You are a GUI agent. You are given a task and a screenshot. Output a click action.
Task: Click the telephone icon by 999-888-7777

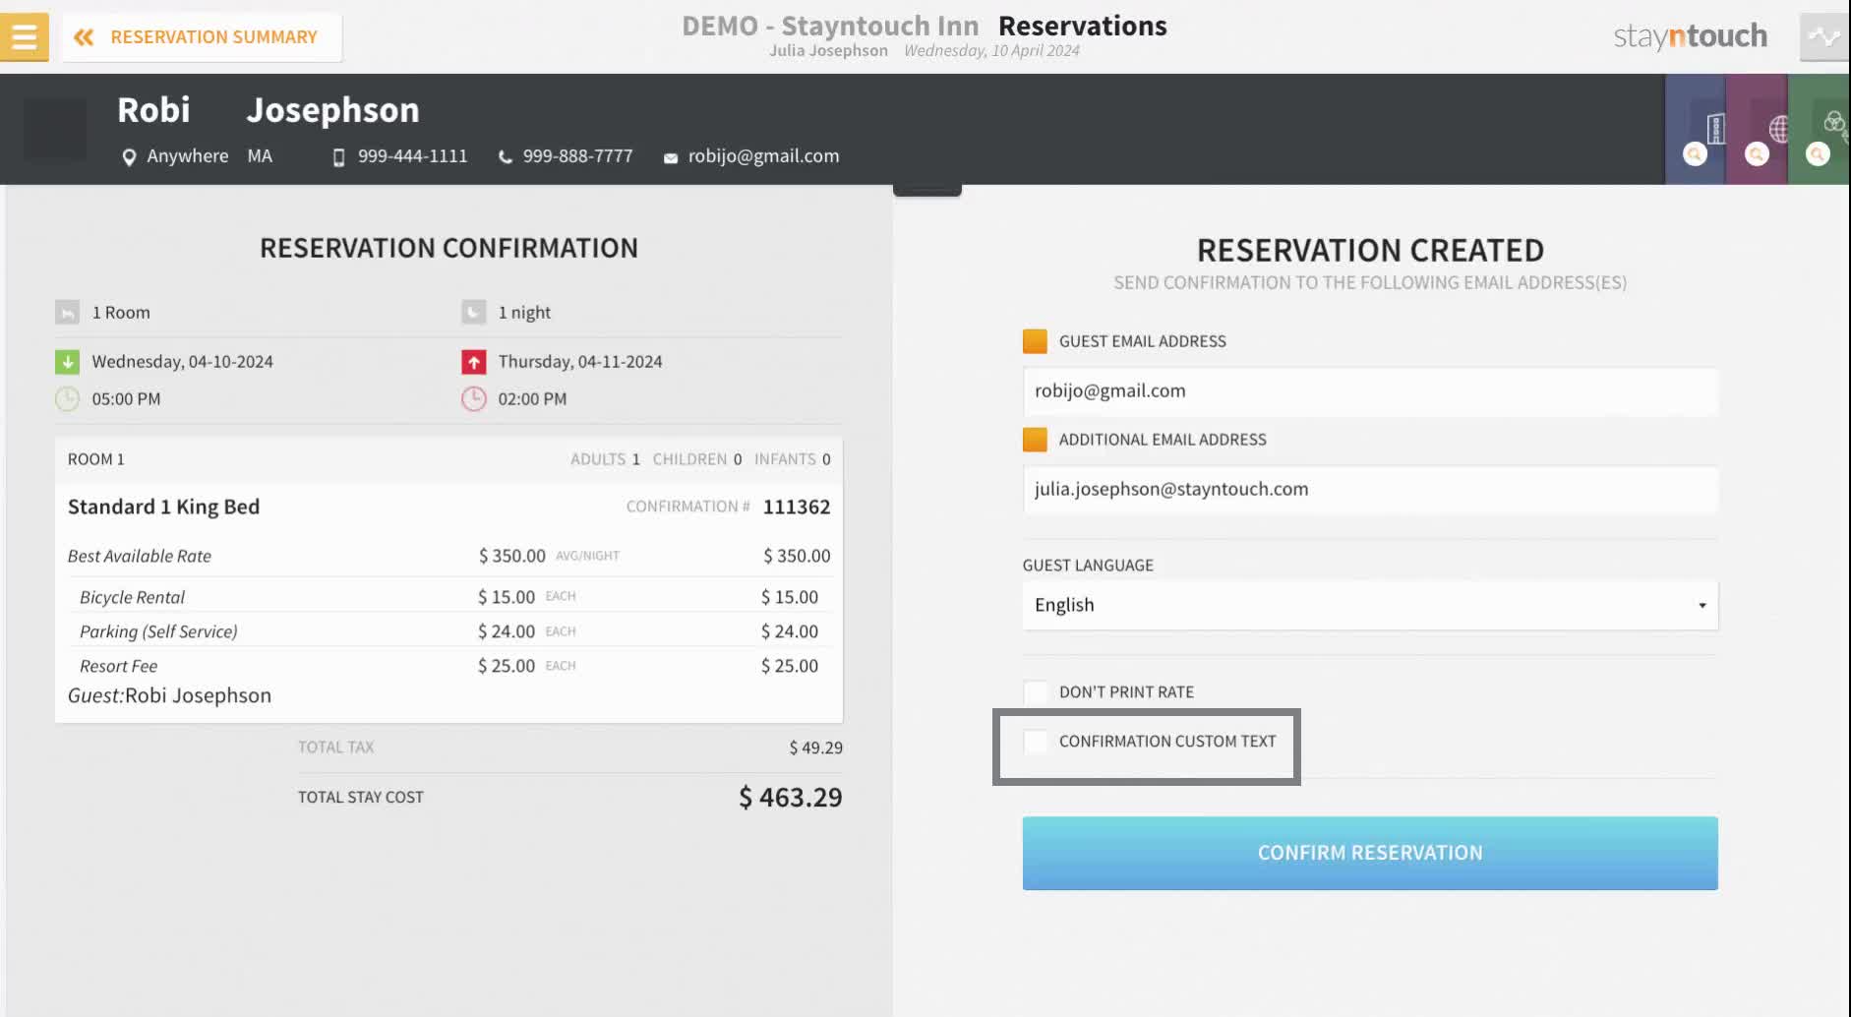coord(505,157)
